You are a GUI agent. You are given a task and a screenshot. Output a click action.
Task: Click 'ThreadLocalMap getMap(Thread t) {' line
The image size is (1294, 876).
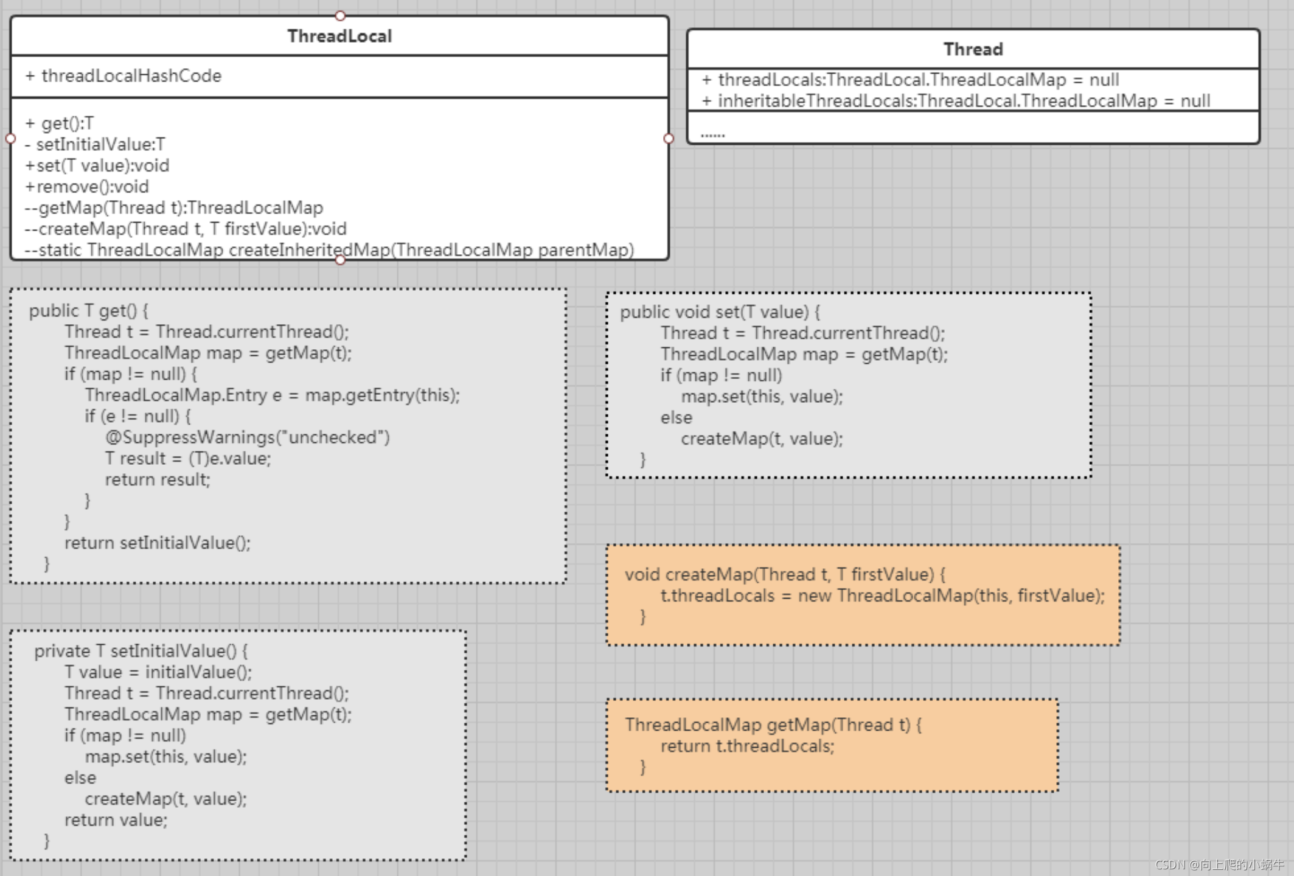click(x=773, y=725)
